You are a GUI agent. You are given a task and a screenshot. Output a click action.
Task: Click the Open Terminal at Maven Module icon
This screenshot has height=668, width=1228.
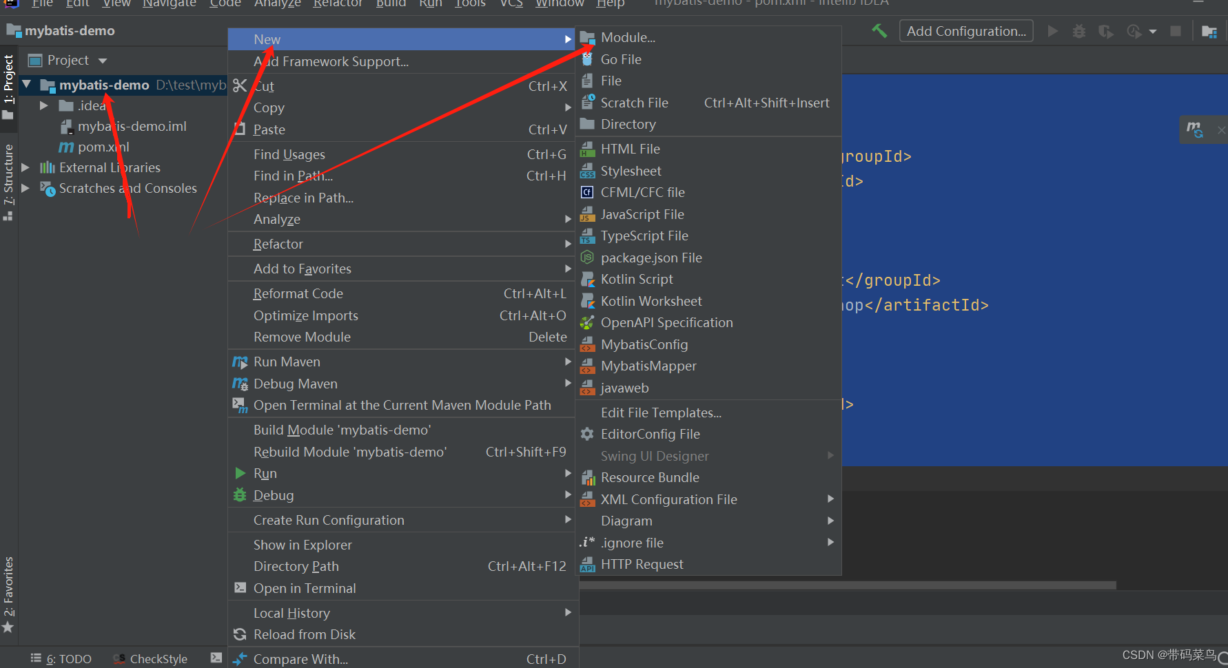tap(240, 406)
